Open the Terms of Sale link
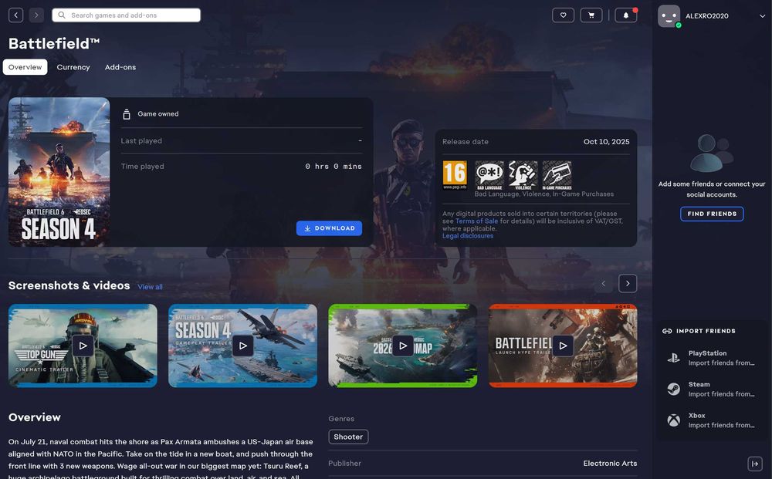Screen dimensions: 772x479 coord(476,221)
